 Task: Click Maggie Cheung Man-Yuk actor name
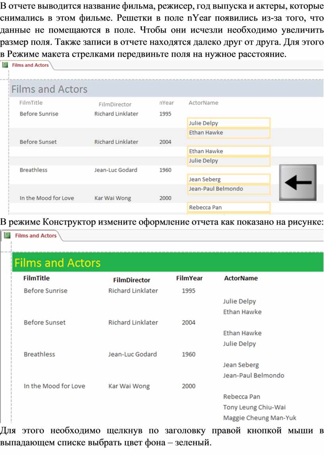pyautogui.click(x=260, y=418)
